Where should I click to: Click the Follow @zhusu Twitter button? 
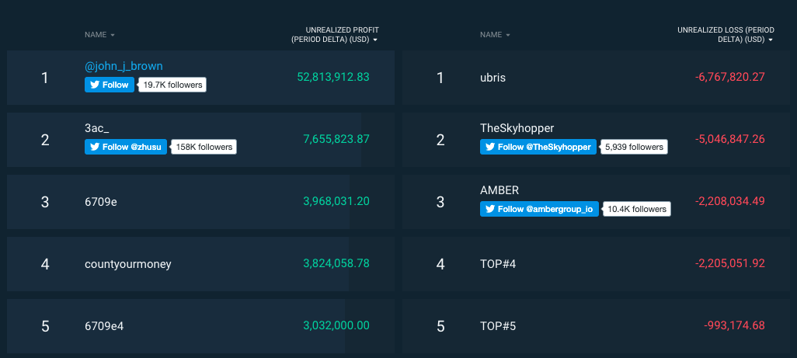(126, 147)
